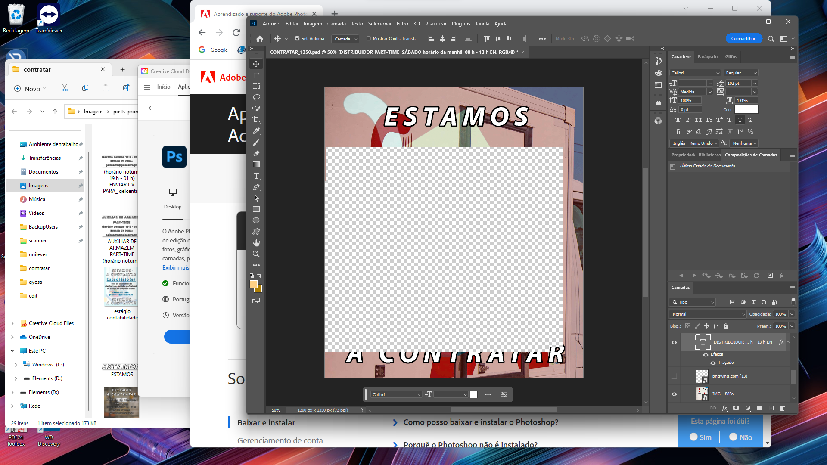Filter layers by type text icon

(x=754, y=302)
